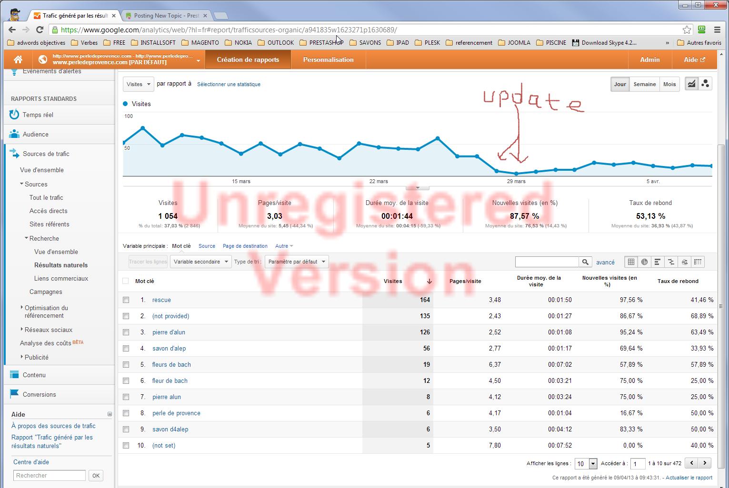Open the Contenu section icon

pyautogui.click(x=14, y=375)
